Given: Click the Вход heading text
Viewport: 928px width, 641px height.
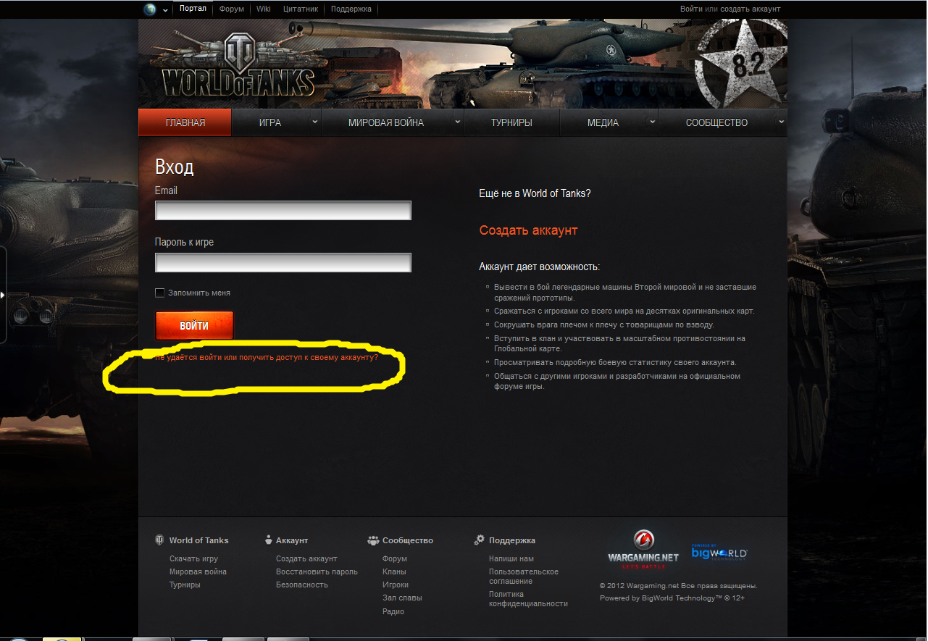Looking at the screenshot, I should click(175, 167).
